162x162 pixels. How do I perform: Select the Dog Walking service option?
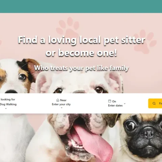click(x=8, y=104)
